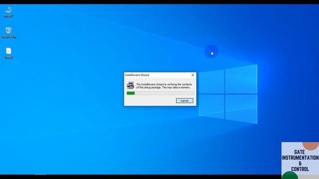Image resolution: width=319 pixels, height=179 pixels.
Task: Click the InstallAware Wizard title bar text
Action: 137,75
